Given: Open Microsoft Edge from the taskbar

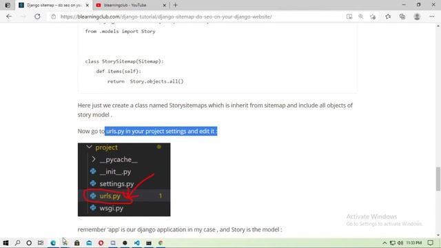Looking at the screenshot, I should [53, 242].
